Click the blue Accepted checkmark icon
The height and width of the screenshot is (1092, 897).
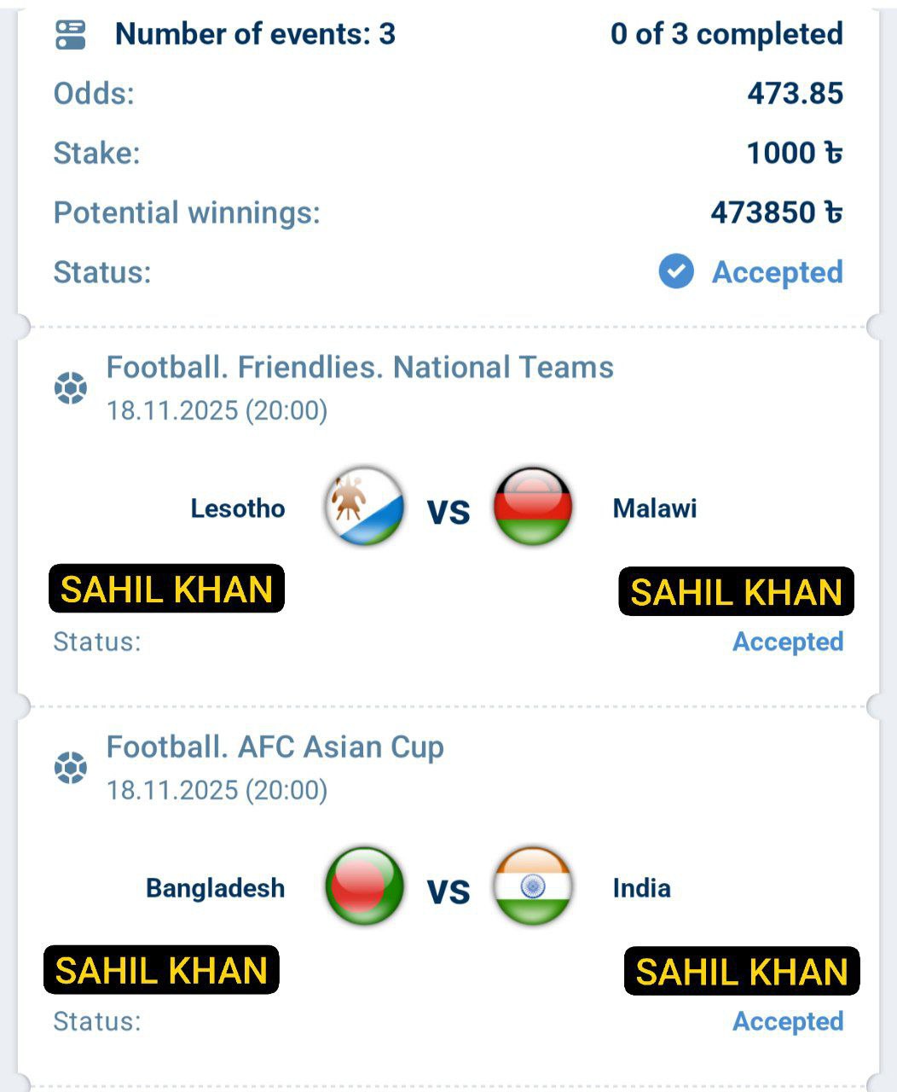click(x=676, y=272)
